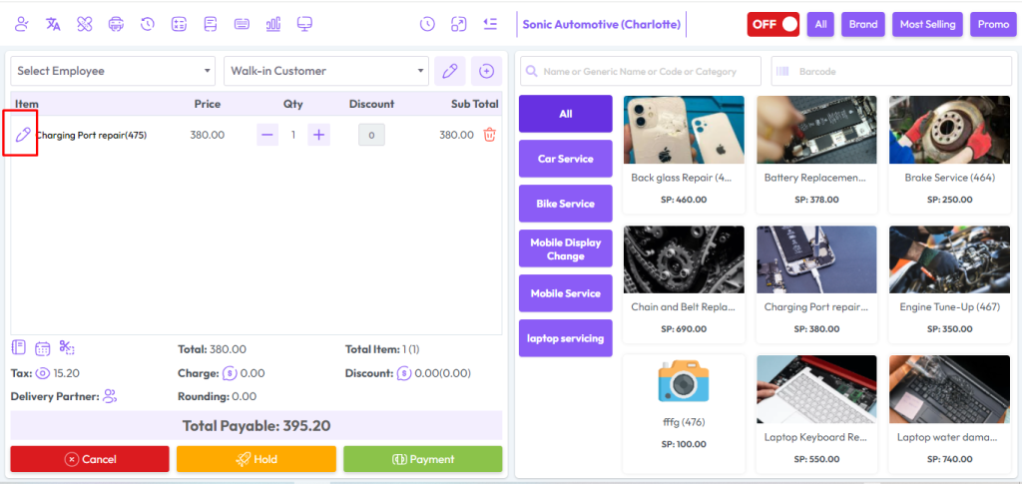
Task: Click the All filter button at top
Action: (820, 24)
